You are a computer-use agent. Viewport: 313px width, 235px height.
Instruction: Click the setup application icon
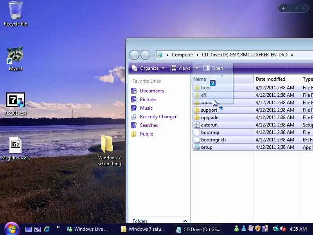tap(197, 147)
